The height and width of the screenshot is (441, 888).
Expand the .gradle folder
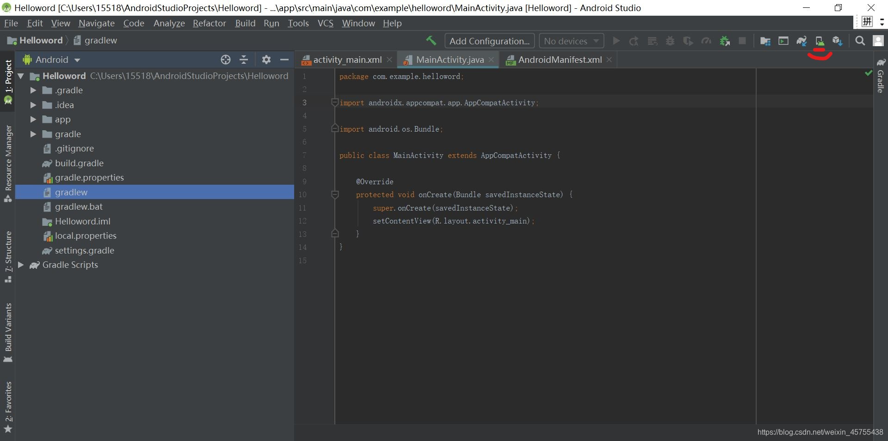point(33,90)
